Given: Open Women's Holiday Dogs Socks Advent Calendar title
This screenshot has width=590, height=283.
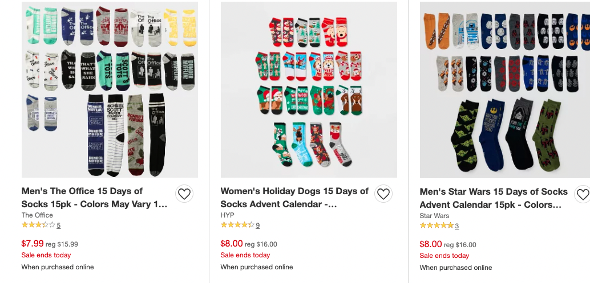Looking at the screenshot, I should (x=294, y=198).
